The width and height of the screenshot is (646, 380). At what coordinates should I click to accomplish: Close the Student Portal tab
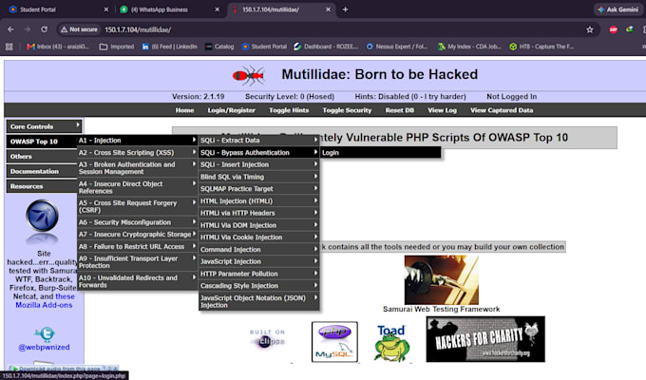105,9
